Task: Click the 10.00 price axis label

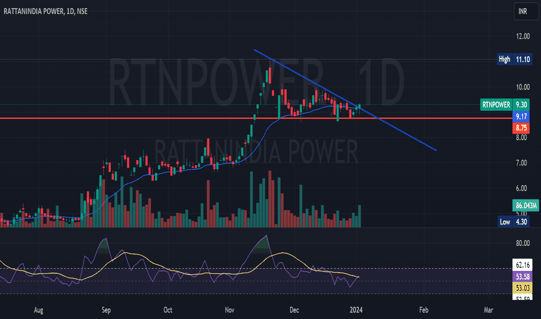Action: pyautogui.click(x=522, y=87)
